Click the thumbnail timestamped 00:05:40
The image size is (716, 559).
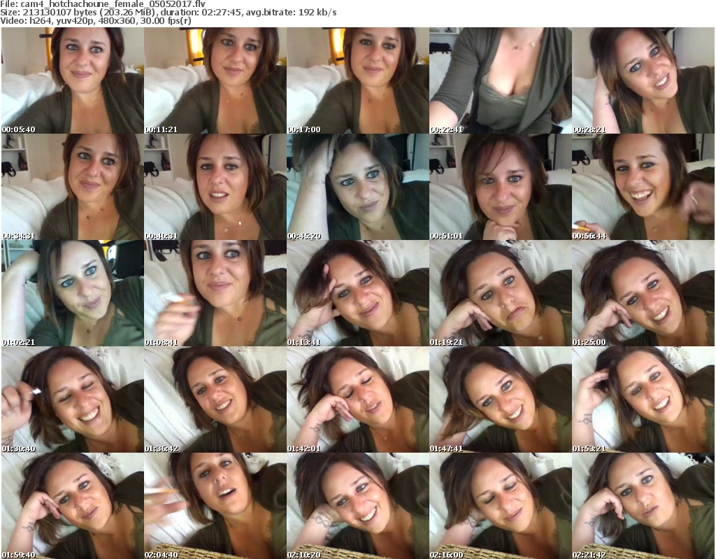(x=72, y=80)
